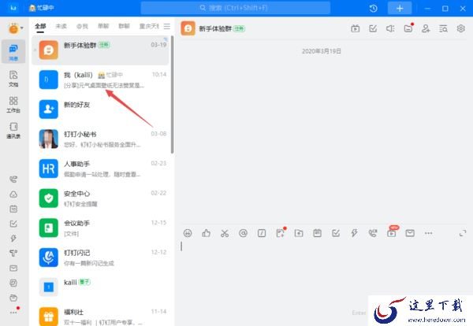The image size is (473, 326).
Task: Open the Messages section in sidebar
Action: (x=13, y=51)
